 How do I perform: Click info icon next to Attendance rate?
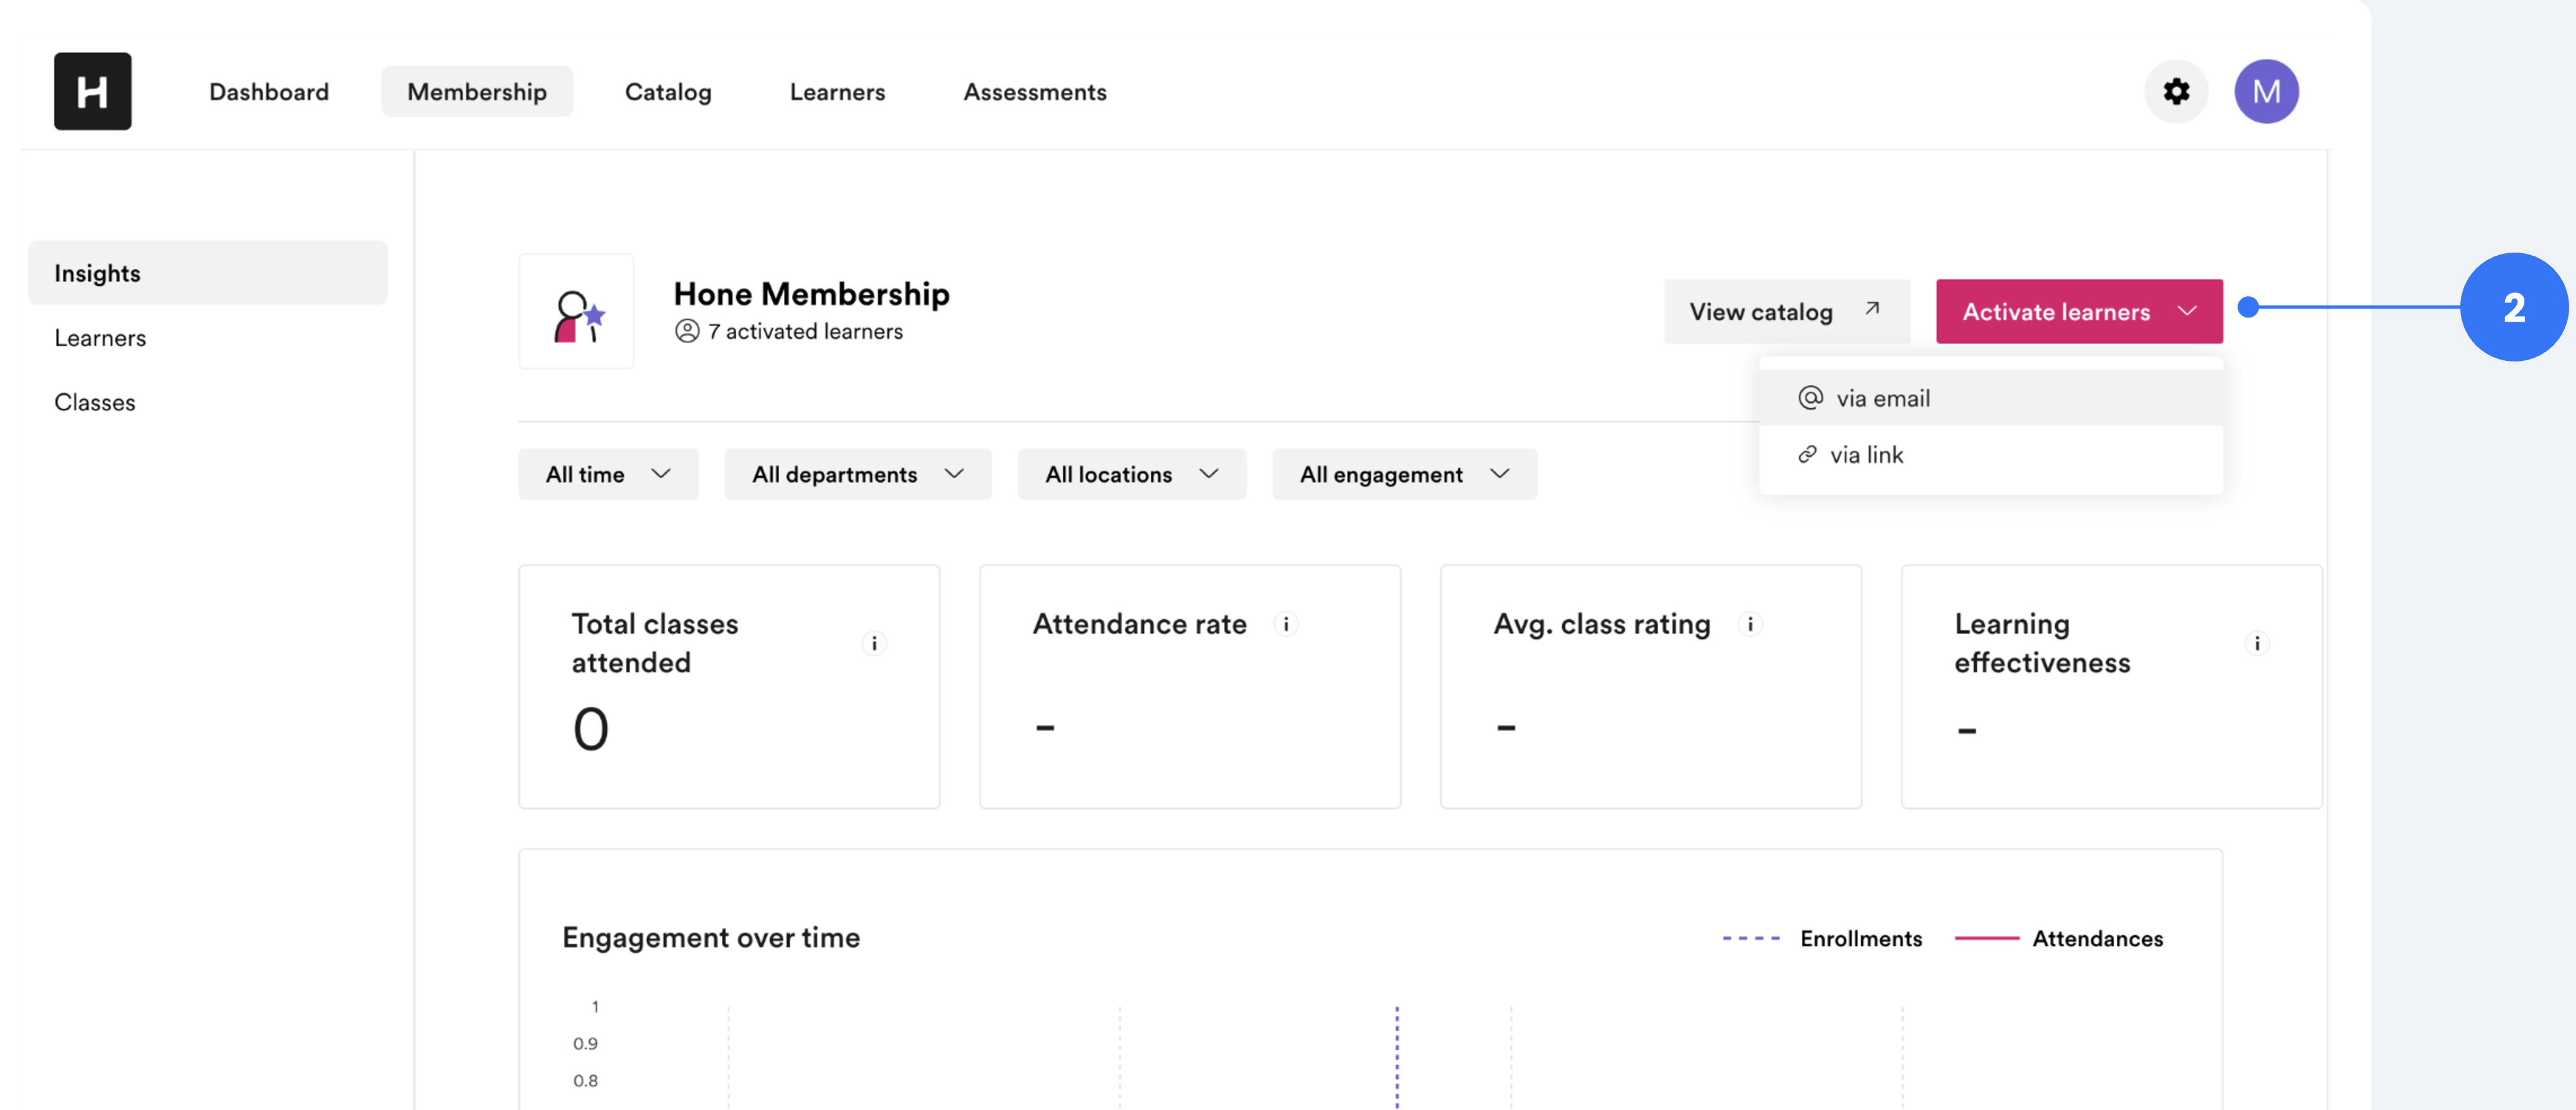[1286, 624]
